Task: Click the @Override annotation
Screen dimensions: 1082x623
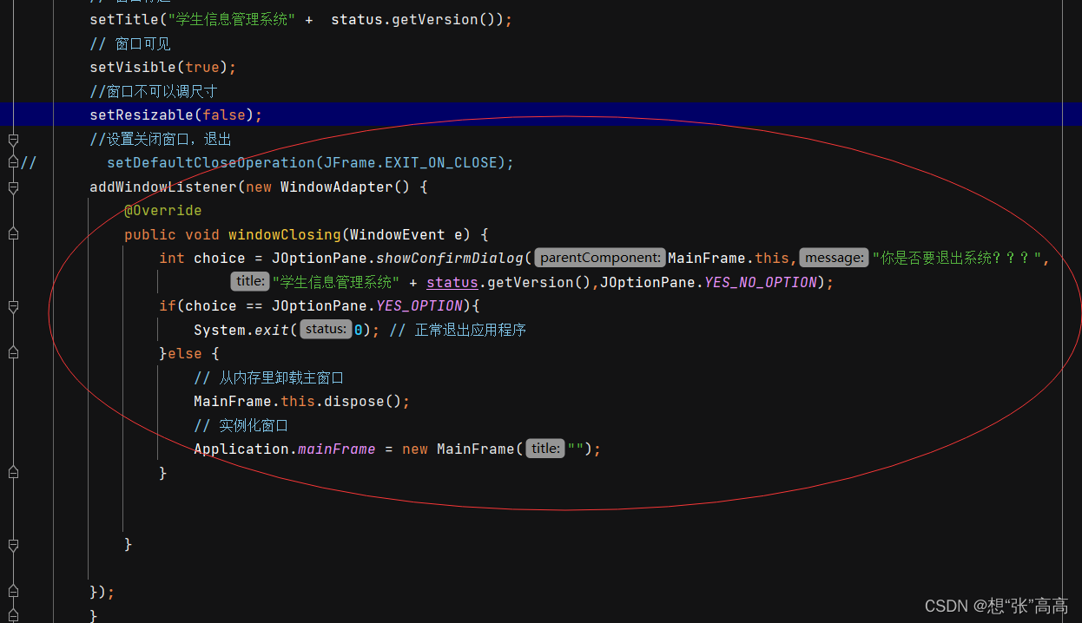Action: point(163,210)
